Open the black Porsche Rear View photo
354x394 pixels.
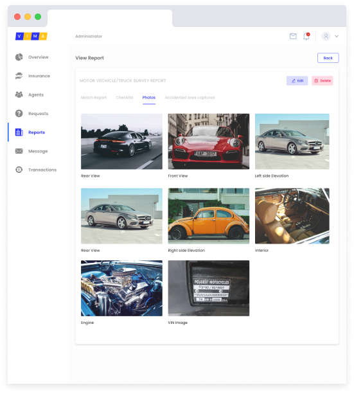(x=121, y=141)
